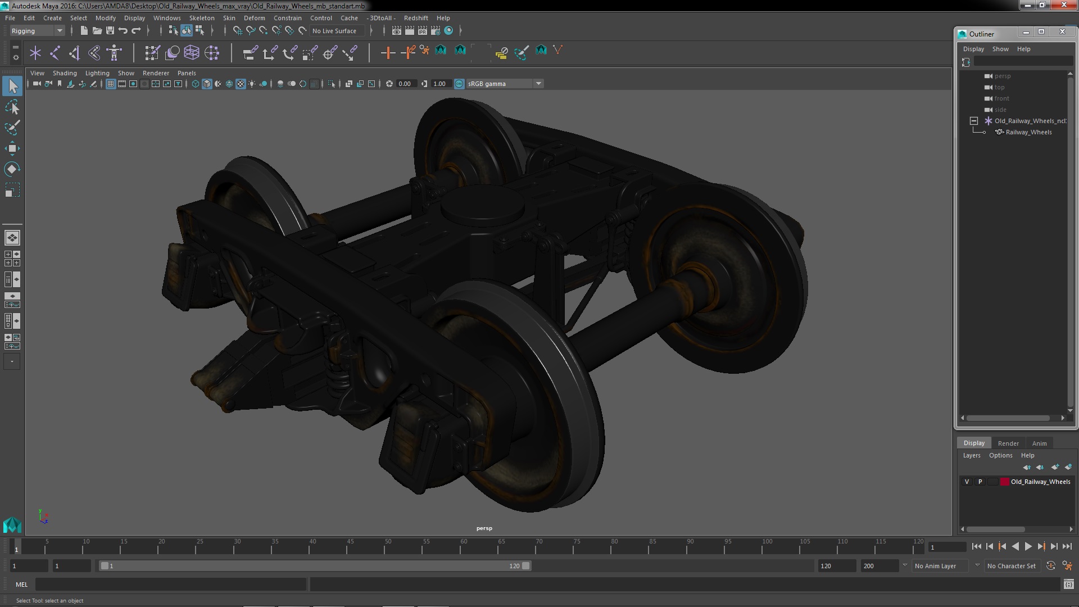
Task: Select the Paint Selection tool
Action: 12,128
